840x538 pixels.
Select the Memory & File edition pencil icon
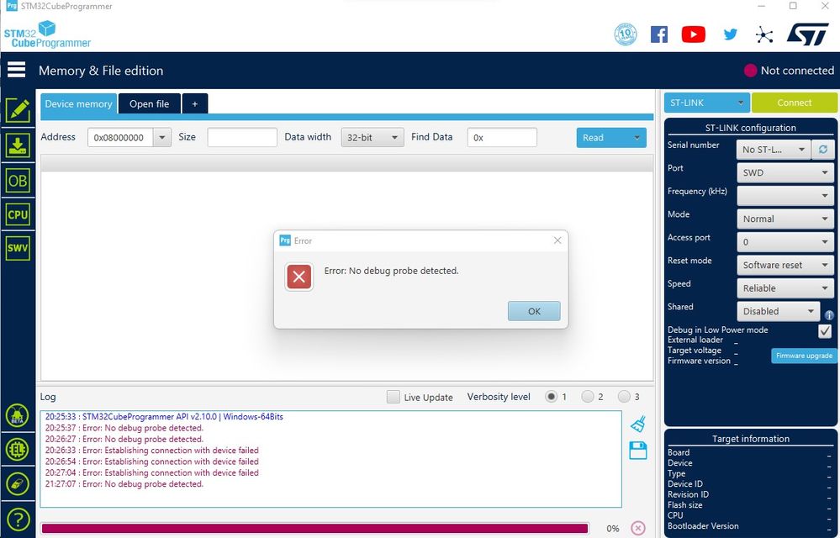(x=18, y=110)
